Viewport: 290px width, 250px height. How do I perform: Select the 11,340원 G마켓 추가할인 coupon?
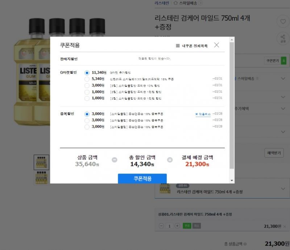point(87,73)
